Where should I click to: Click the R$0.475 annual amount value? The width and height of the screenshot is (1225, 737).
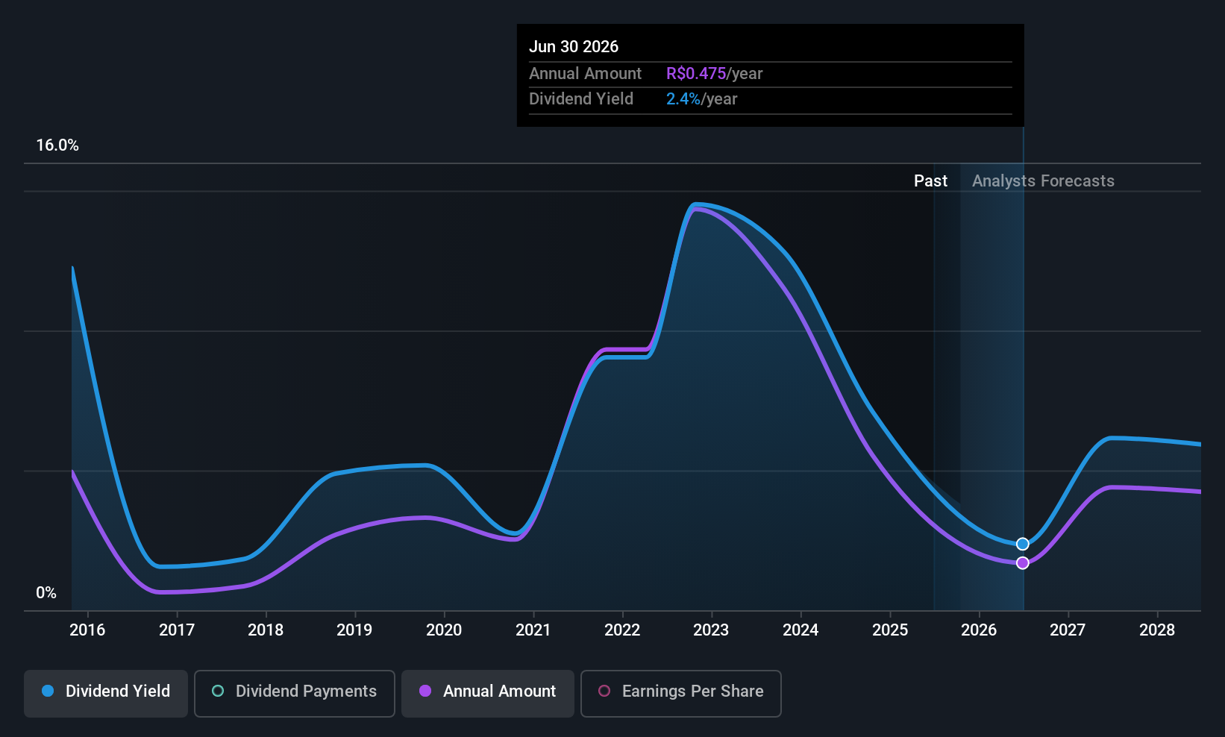point(696,74)
